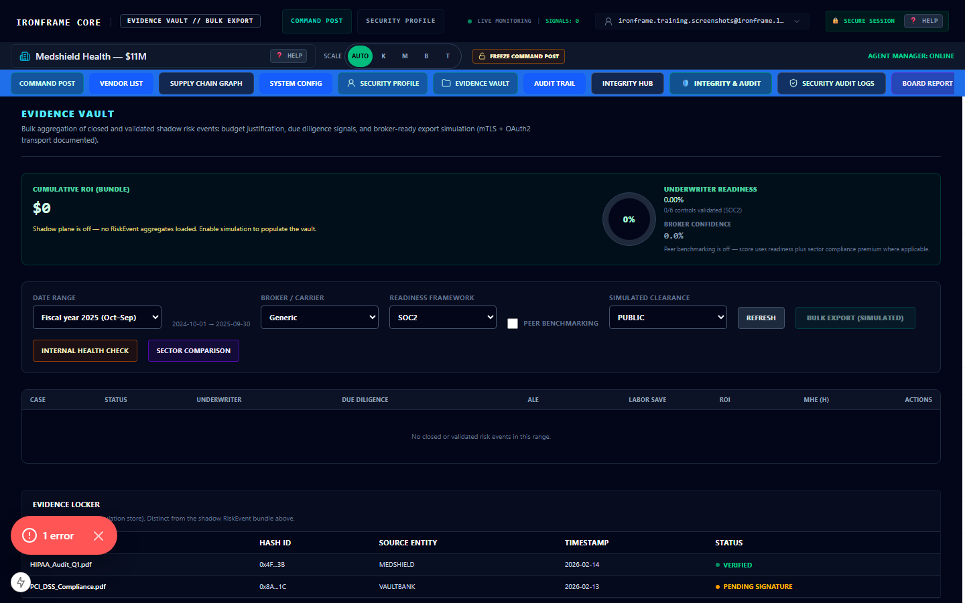Open the Security Audit Logs nav tab

tap(832, 83)
